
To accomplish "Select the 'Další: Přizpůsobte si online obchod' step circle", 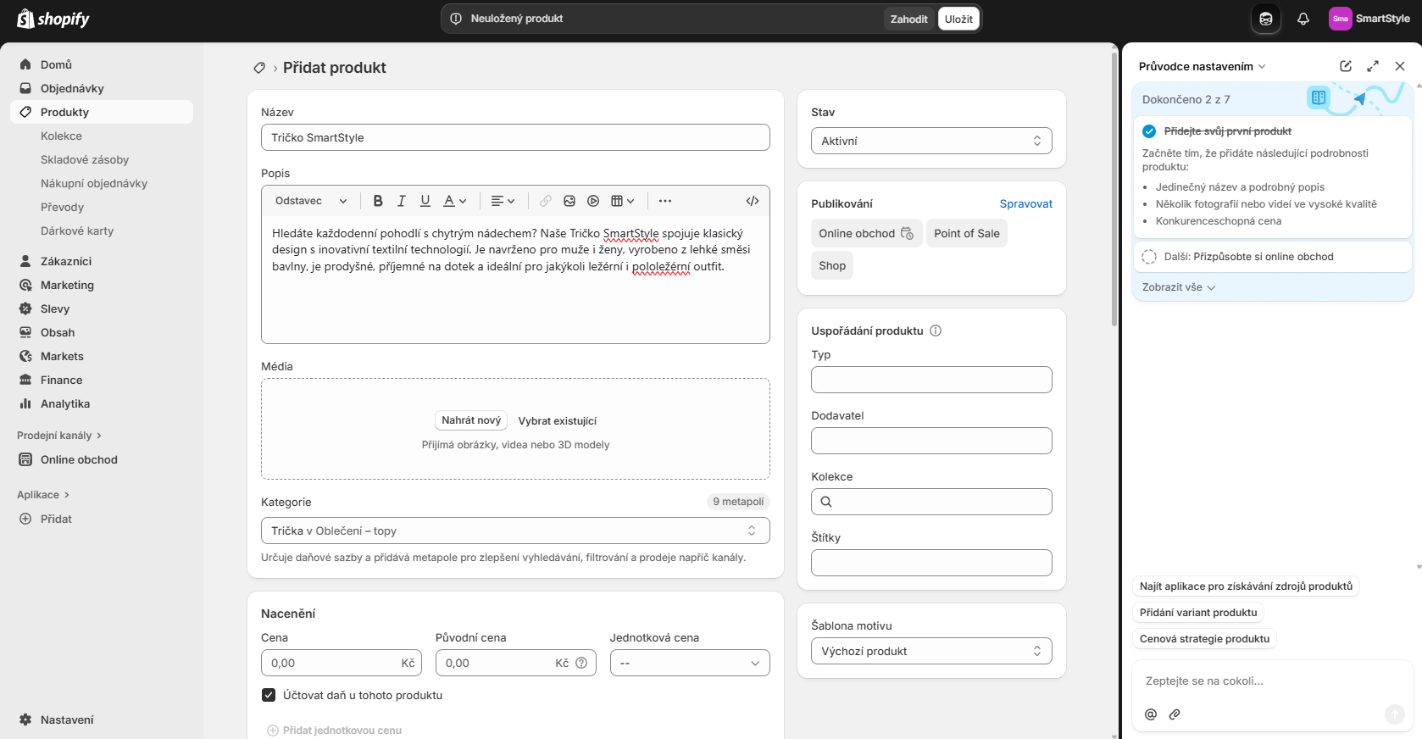I will (1149, 257).
